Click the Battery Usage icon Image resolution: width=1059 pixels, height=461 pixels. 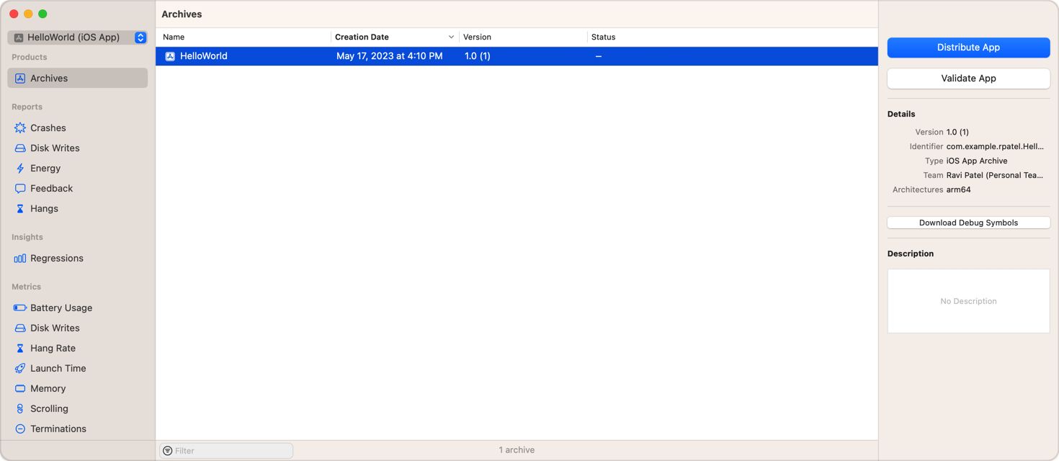(x=20, y=308)
